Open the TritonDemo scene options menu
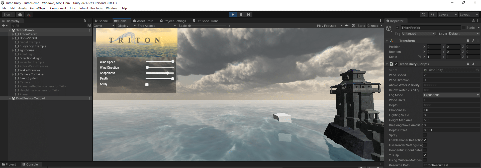 click(x=89, y=30)
